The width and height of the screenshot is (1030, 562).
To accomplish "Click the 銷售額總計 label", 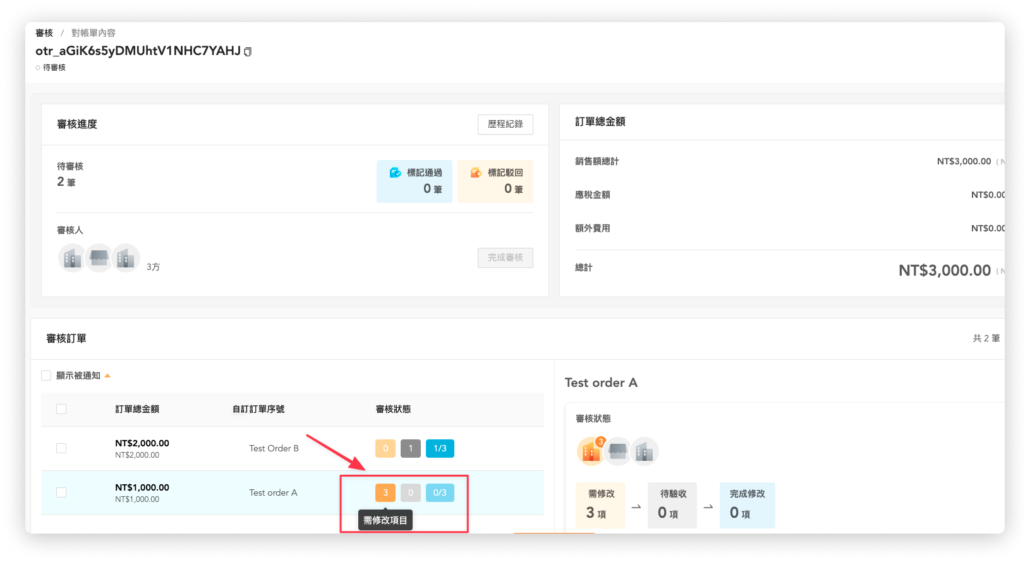I will click(x=597, y=161).
